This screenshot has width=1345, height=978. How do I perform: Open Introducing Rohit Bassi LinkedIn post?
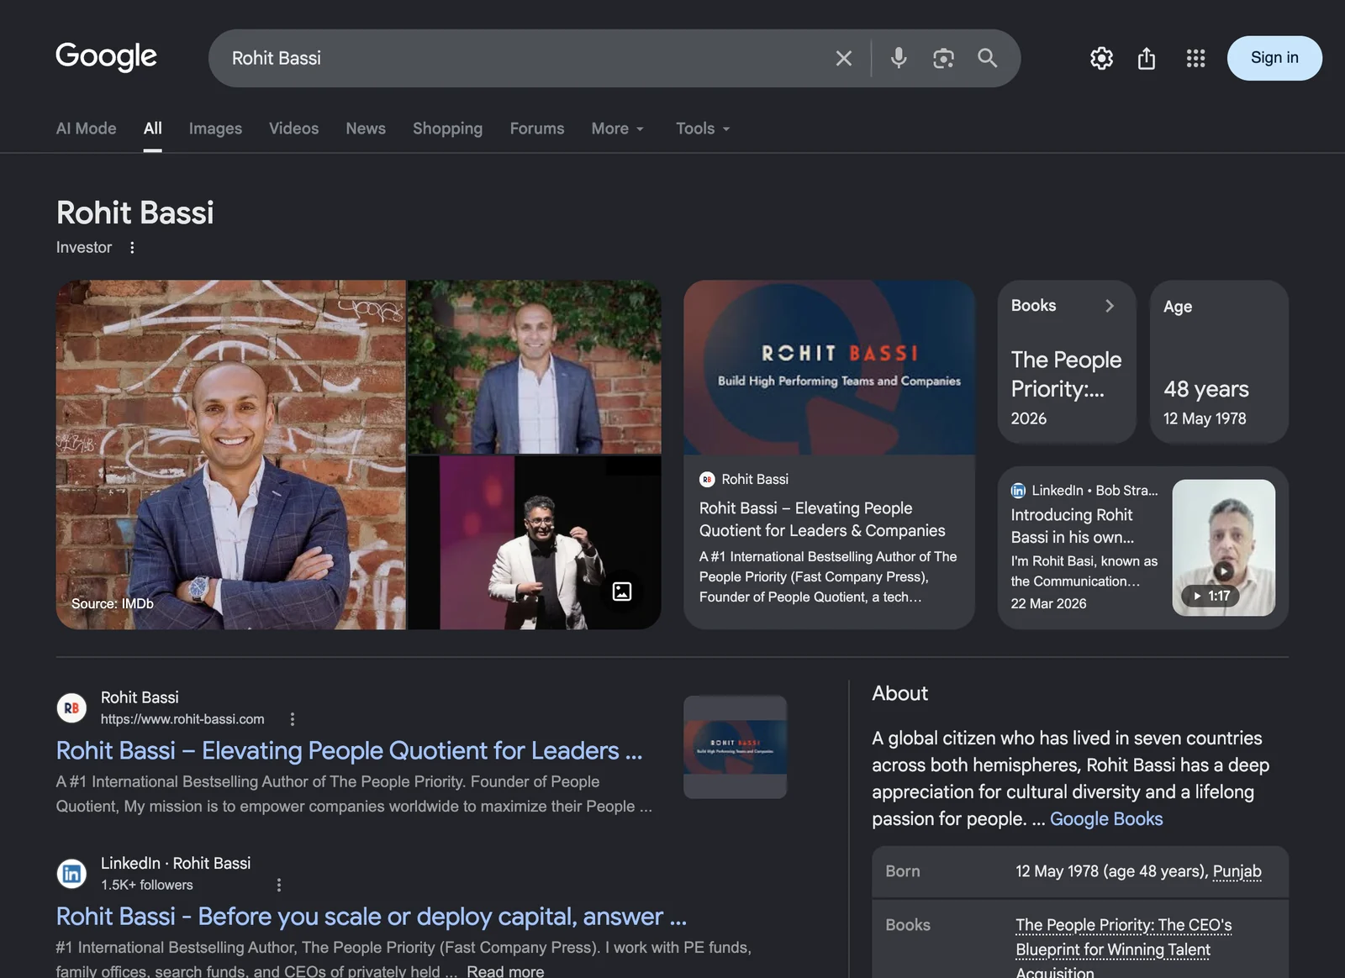[x=1073, y=526]
